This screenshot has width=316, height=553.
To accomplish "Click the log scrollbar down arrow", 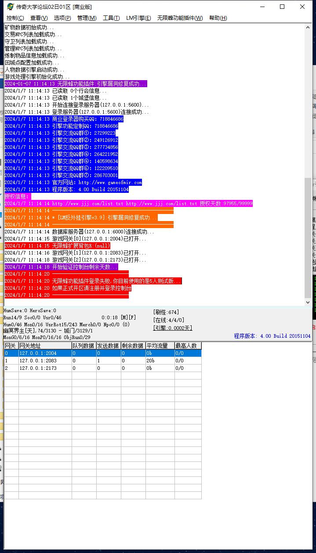I will pyautogui.click(x=308, y=302).
